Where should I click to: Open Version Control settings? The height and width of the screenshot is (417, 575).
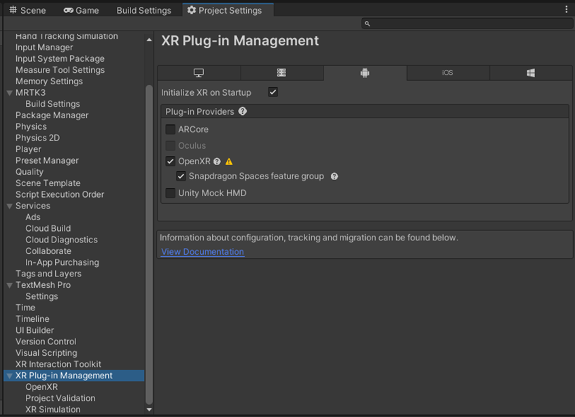tap(46, 342)
